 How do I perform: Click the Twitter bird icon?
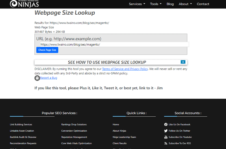[166, 131]
